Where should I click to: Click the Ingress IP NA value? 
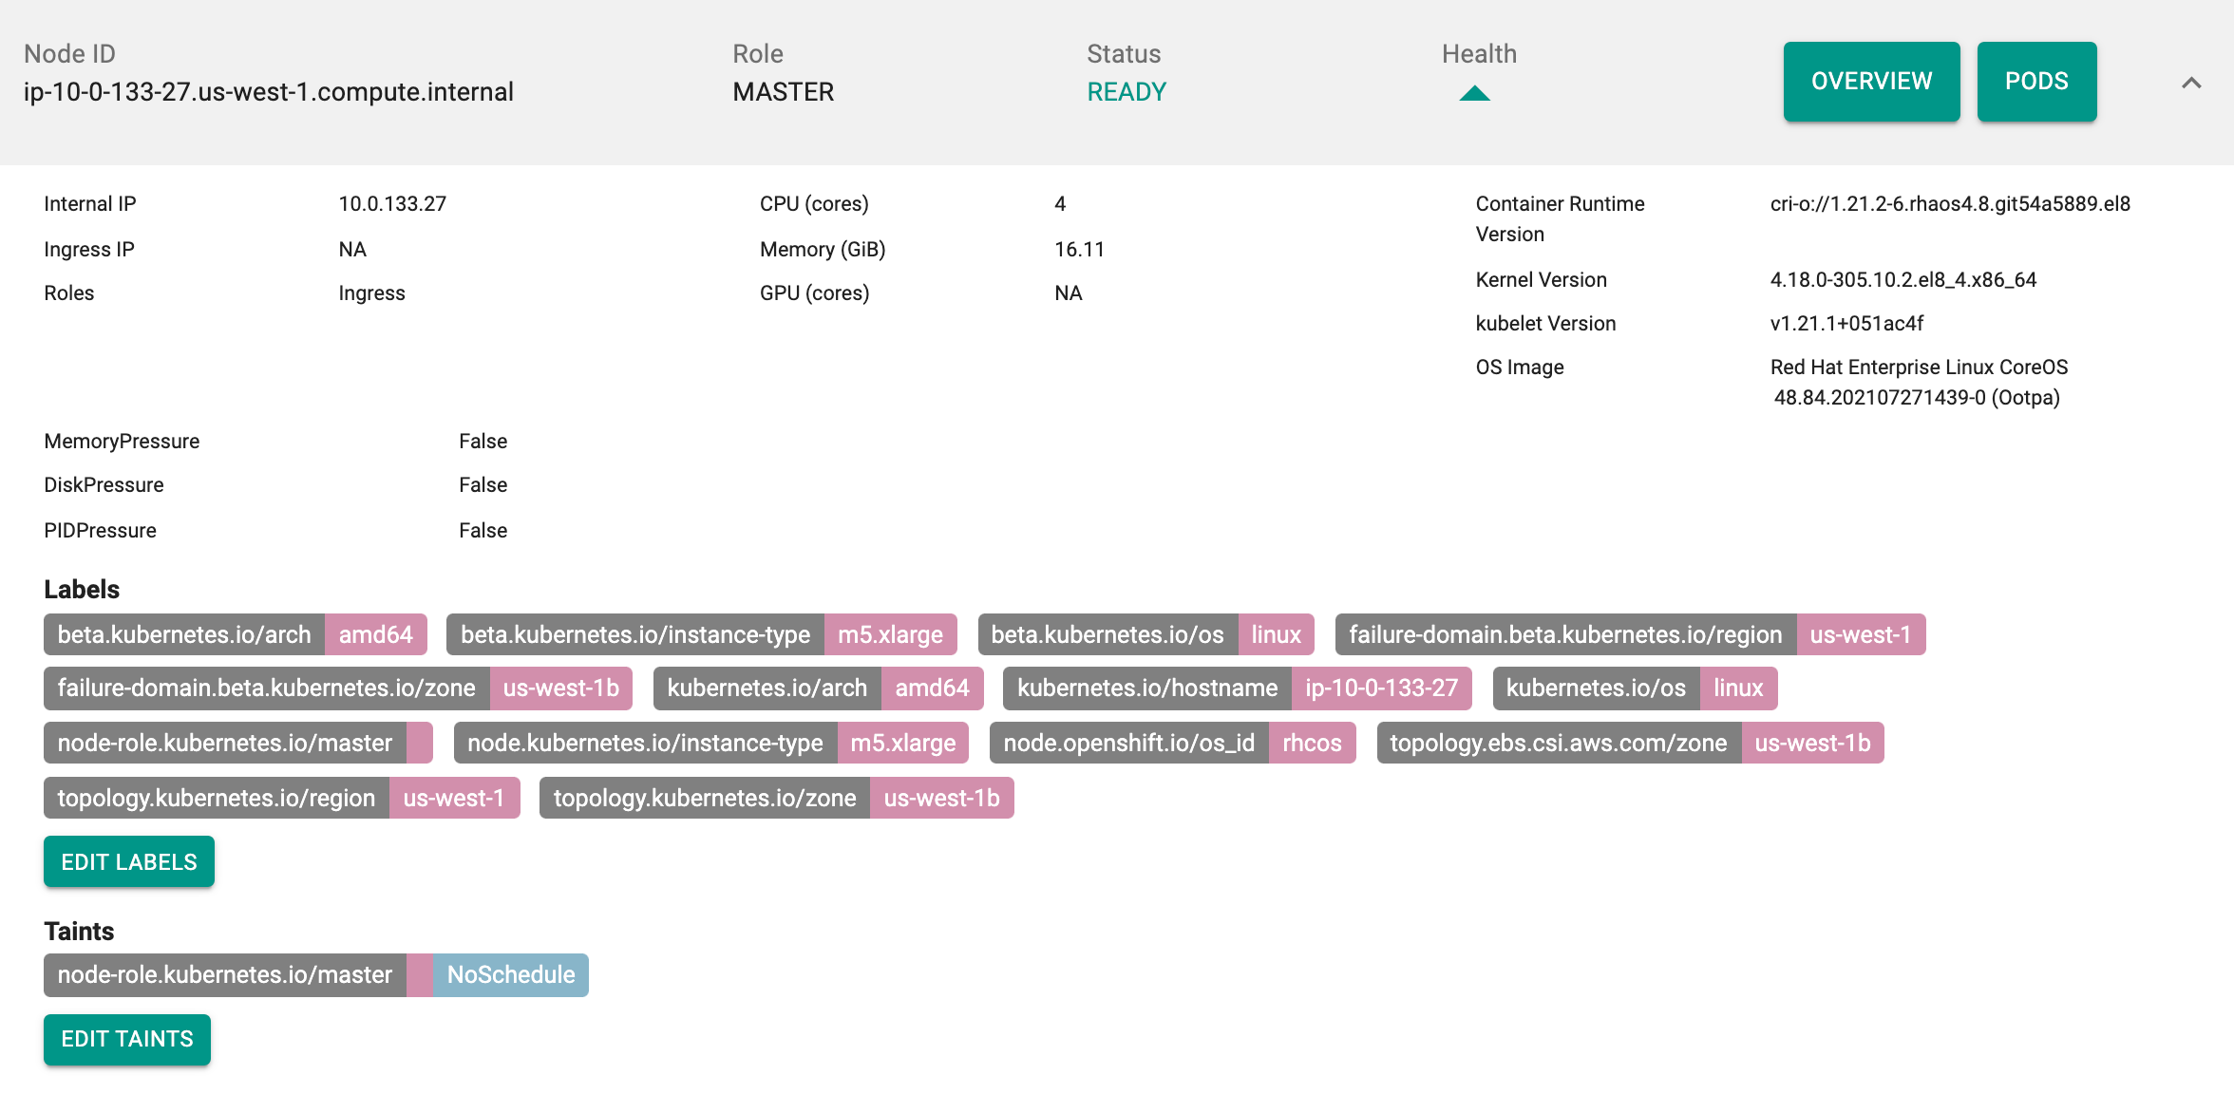point(352,250)
